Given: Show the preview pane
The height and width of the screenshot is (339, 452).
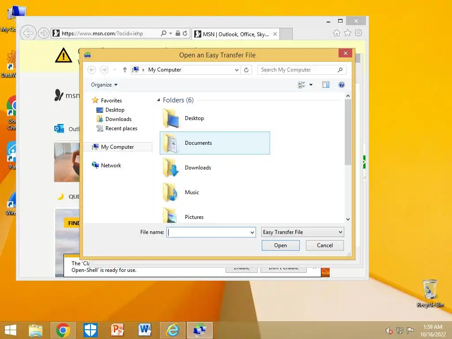Looking at the screenshot, I should coord(326,85).
